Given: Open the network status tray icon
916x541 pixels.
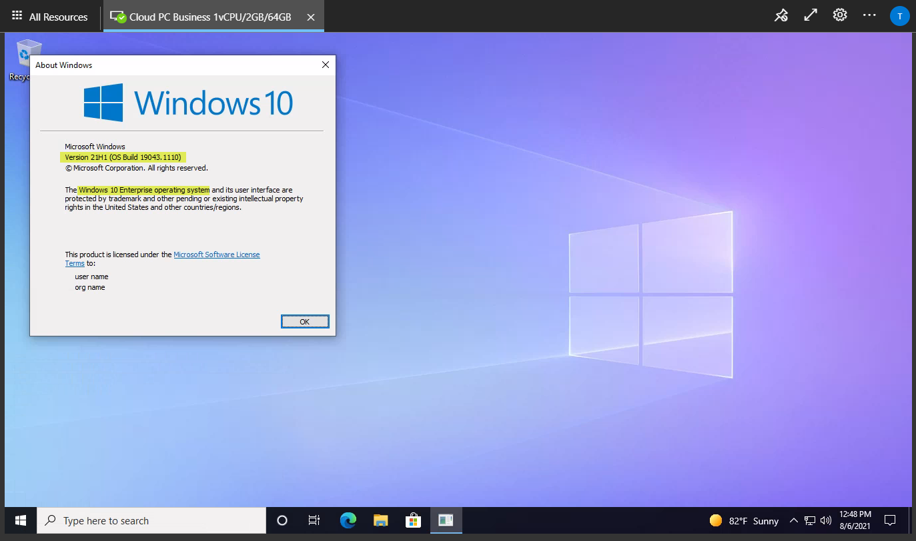Looking at the screenshot, I should tap(810, 520).
